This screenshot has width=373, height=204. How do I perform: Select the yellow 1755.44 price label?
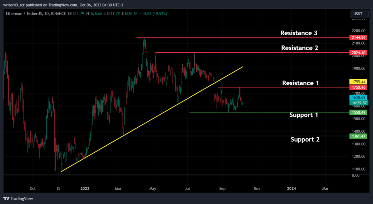pyautogui.click(x=358, y=82)
